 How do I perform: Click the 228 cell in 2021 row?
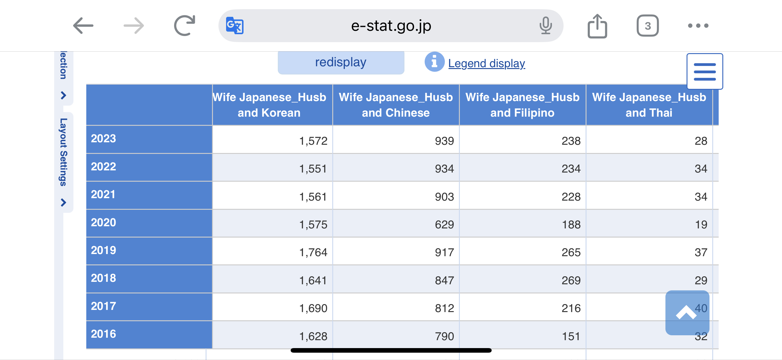[522, 196]
